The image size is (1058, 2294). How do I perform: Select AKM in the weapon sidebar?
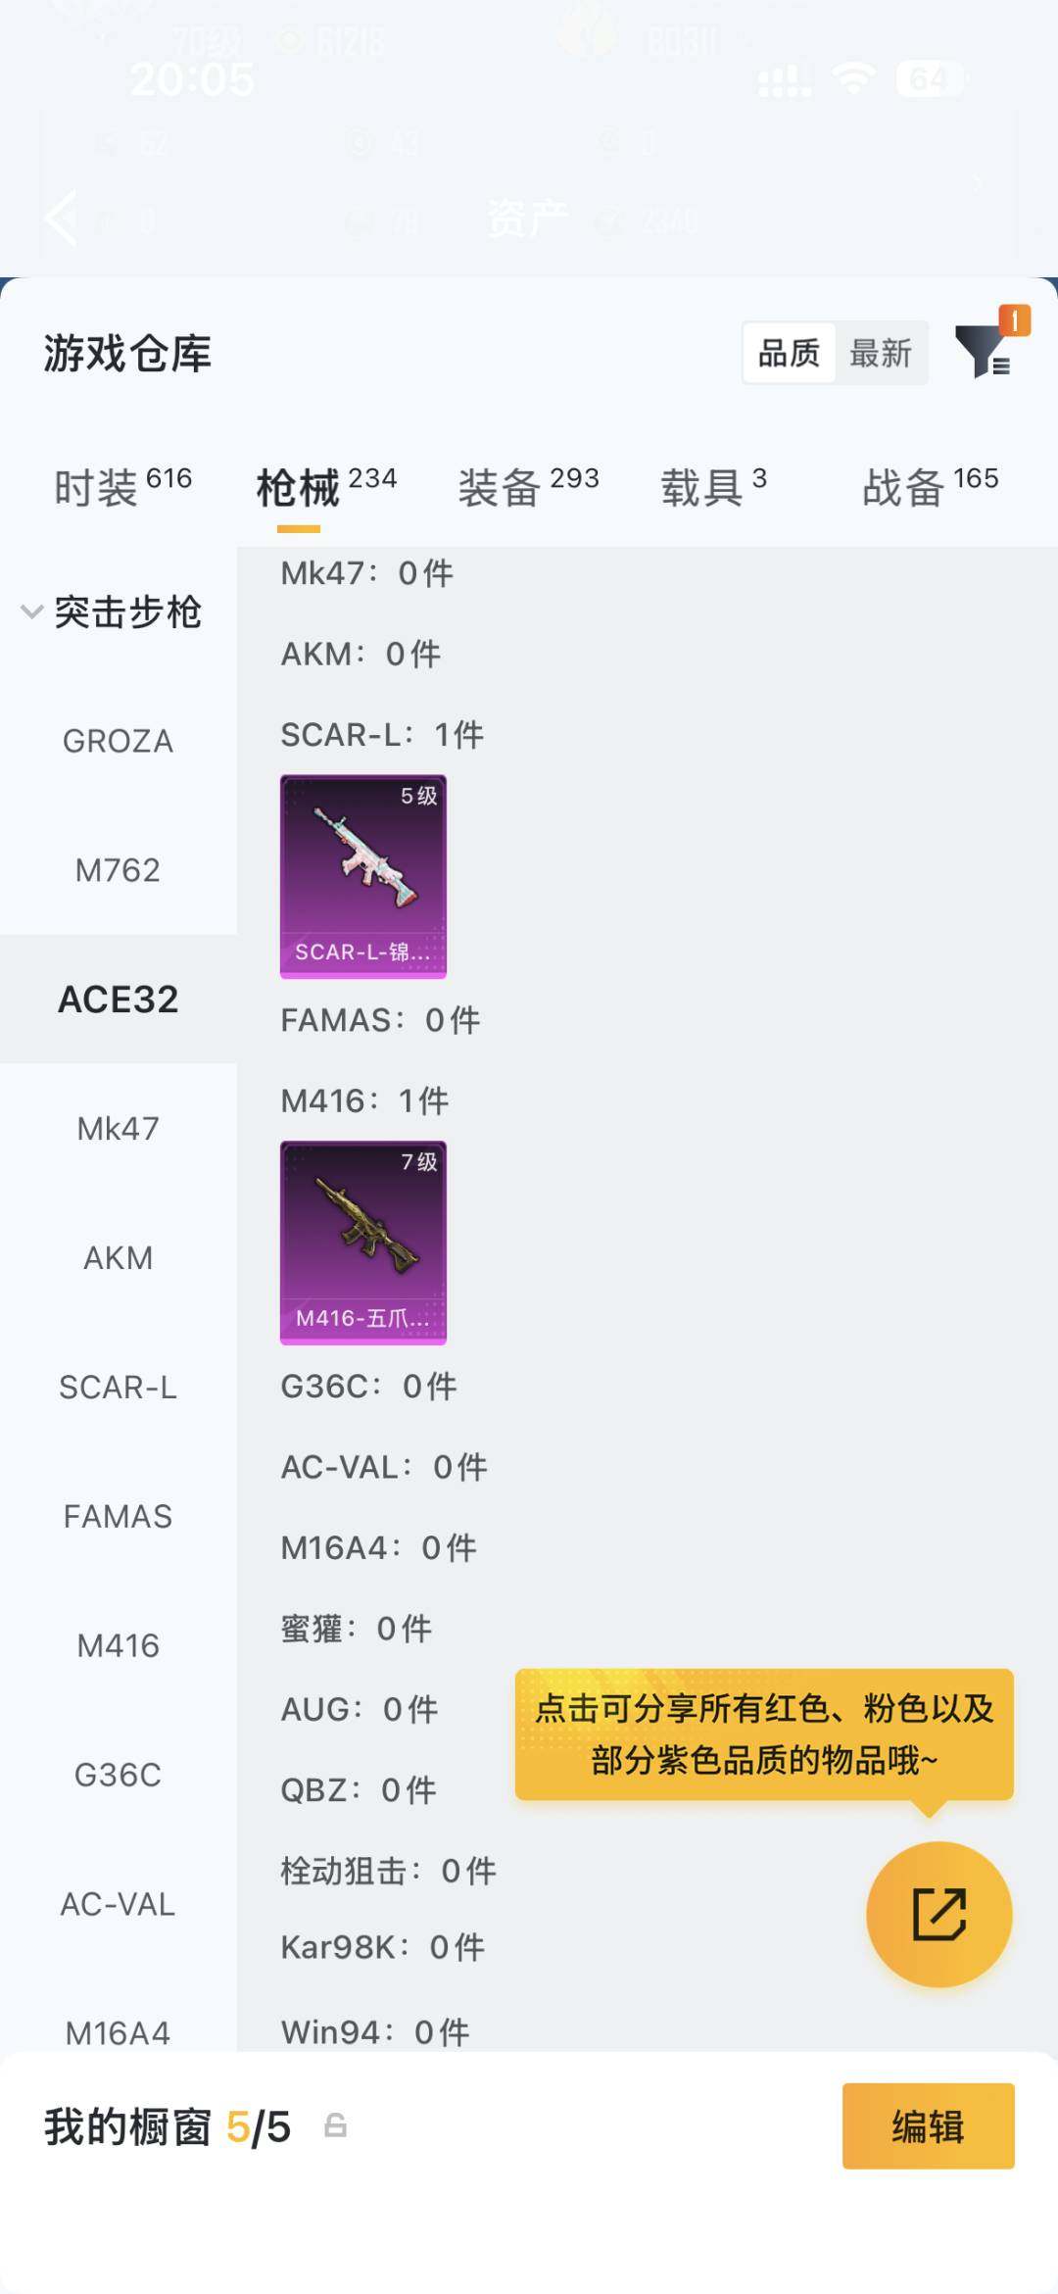[x=118, y=1258]
